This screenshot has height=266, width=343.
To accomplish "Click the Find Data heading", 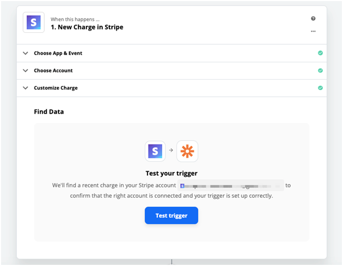I will click(49, 112).
